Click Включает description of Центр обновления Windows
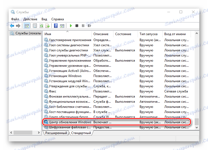 (102, 122)
